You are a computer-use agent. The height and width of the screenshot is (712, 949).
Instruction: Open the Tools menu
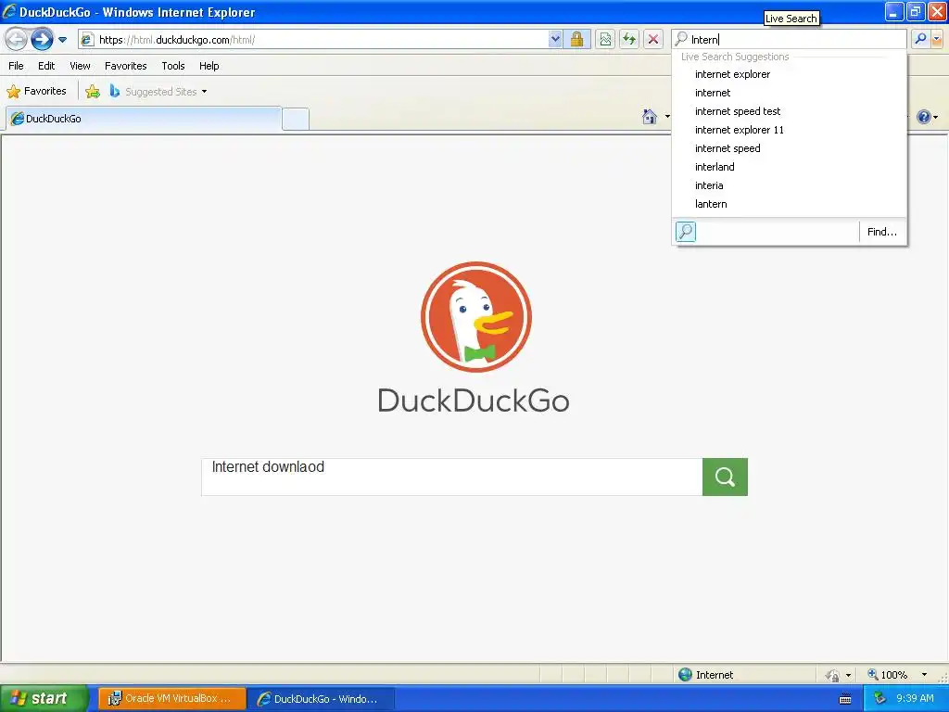click(x=173, y=66)
